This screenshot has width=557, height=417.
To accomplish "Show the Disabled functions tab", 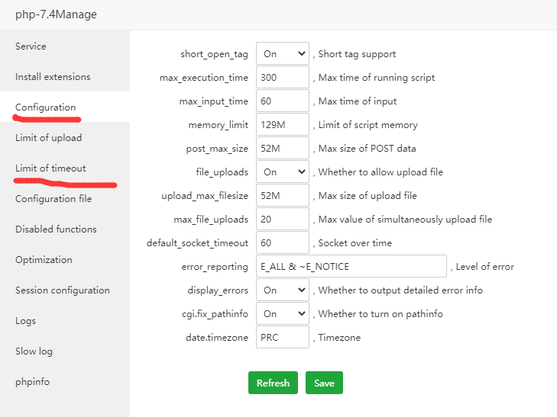I will pyautogui.click(x=56, y=229).
